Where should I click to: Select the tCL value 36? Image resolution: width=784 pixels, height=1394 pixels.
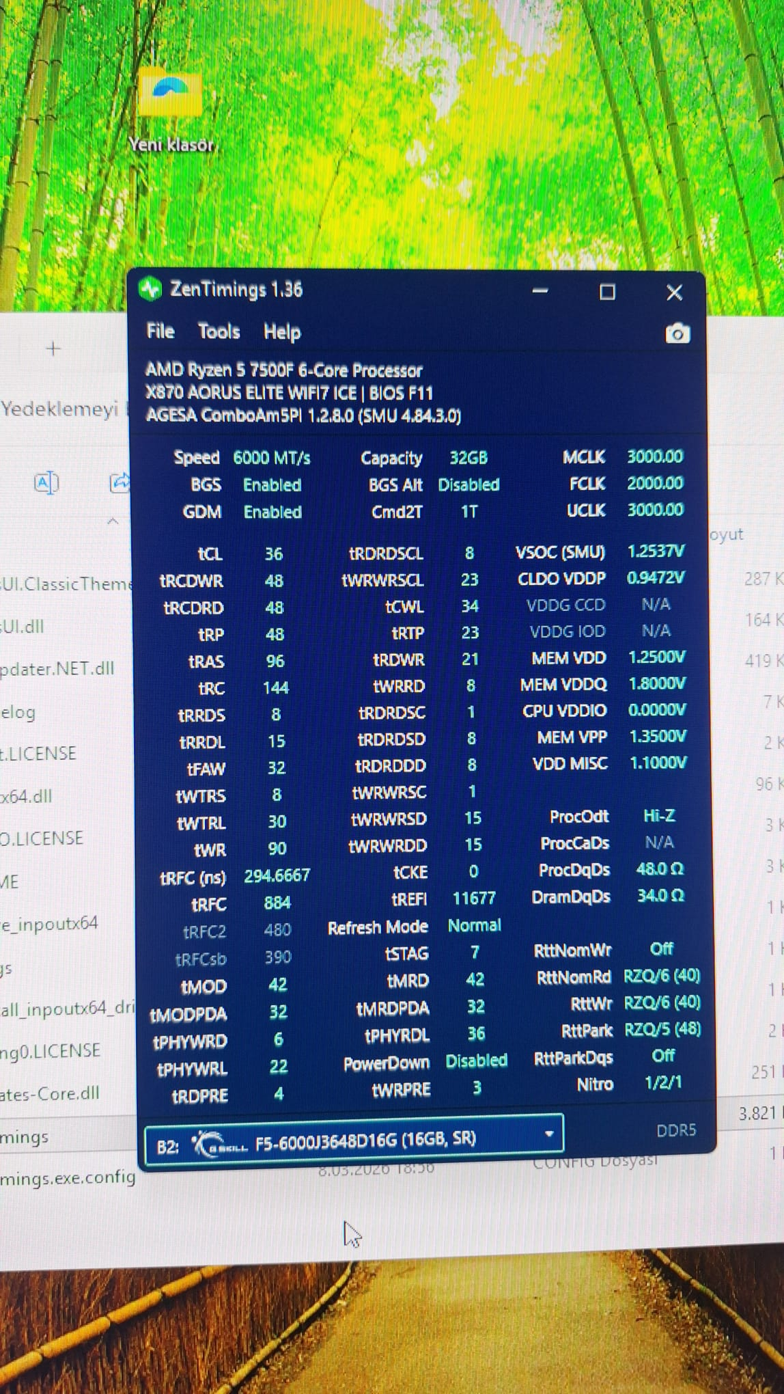point(274,553)
